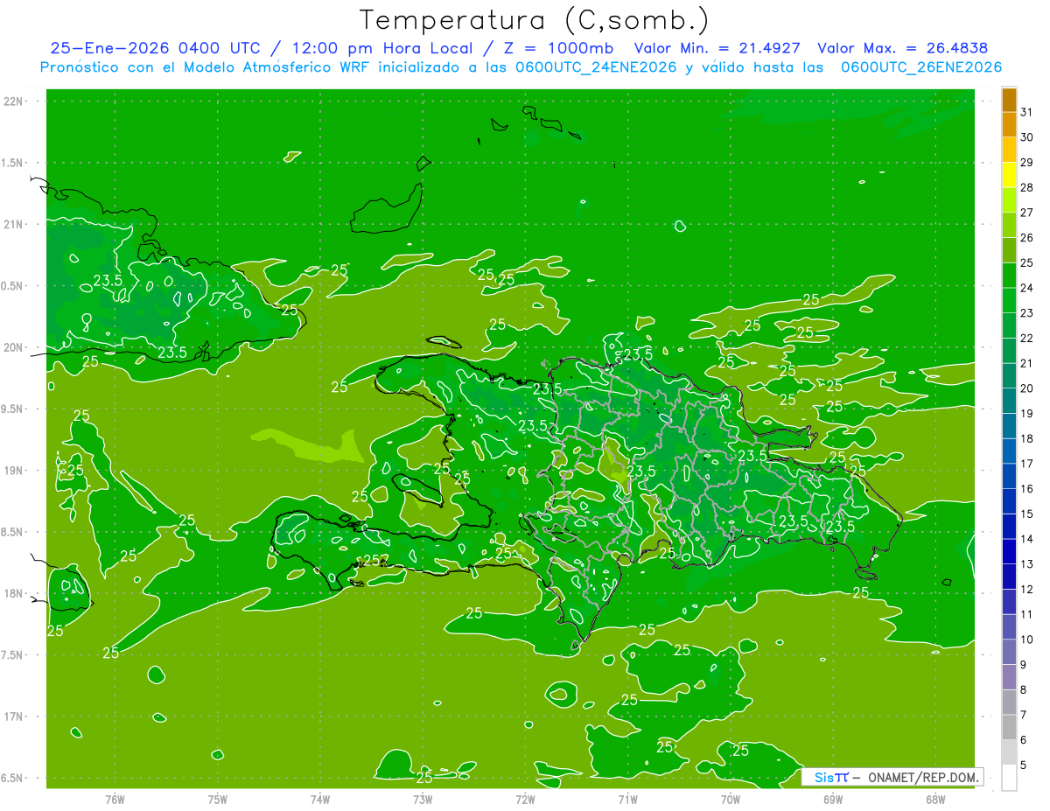The width and height of the screenshot is (1050, 811).
Task: Click the '68W' longitude axis label
Action: coord(935,799)
